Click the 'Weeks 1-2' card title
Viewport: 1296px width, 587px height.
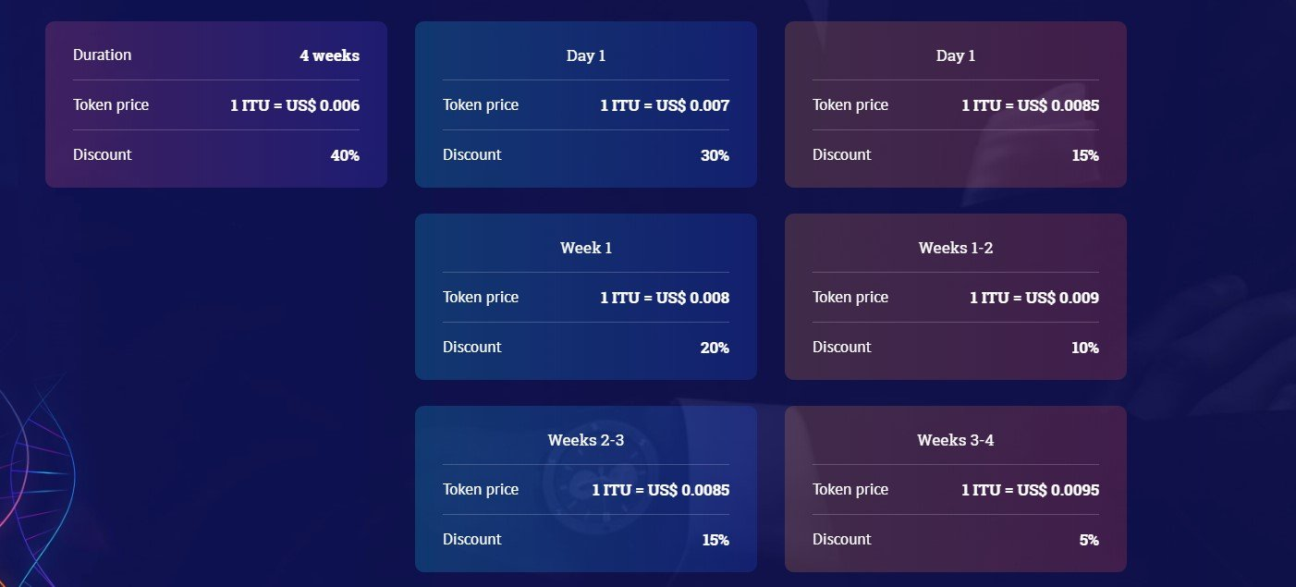956,248
